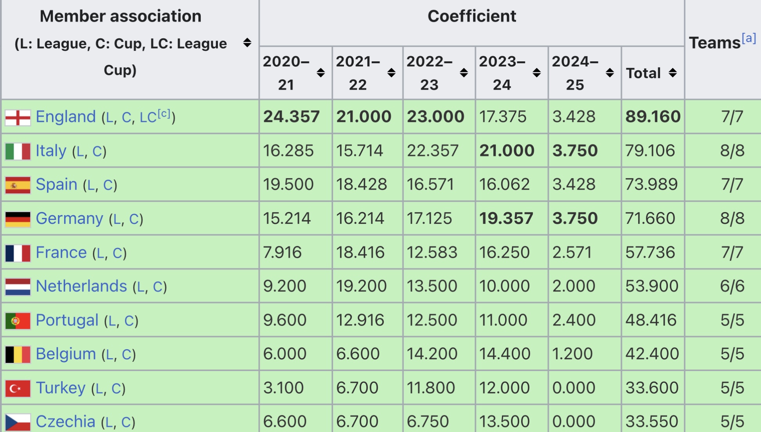Click the France flag icon
The width and height of the screenshot is (761, 432).
tap(18, 253)
